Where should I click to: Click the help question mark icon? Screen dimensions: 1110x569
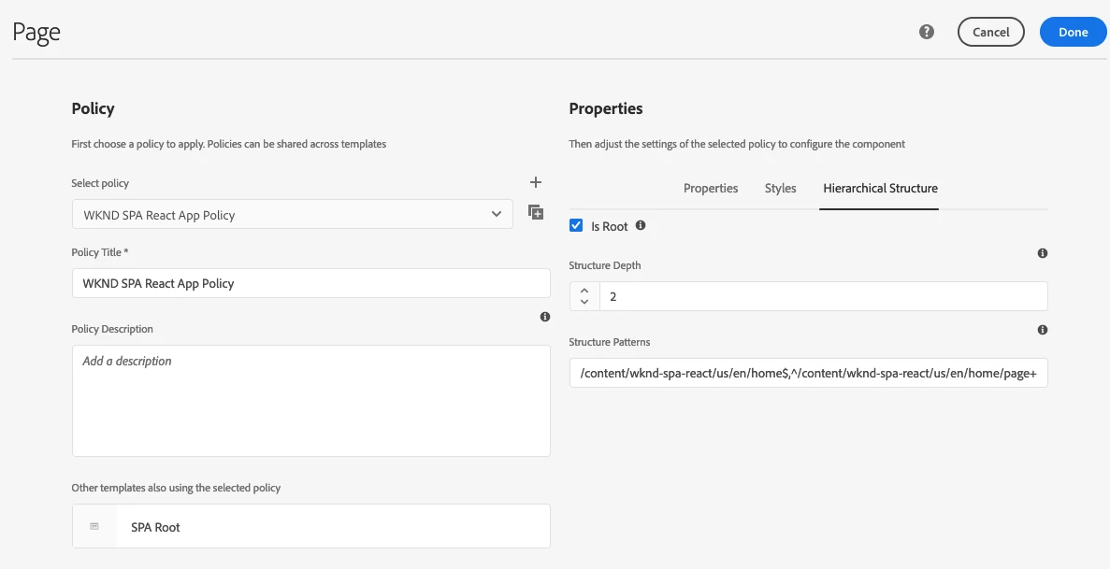(x=927, y=32)
